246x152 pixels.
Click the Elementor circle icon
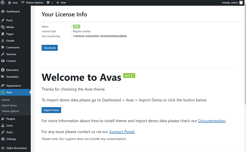[3, 70]
